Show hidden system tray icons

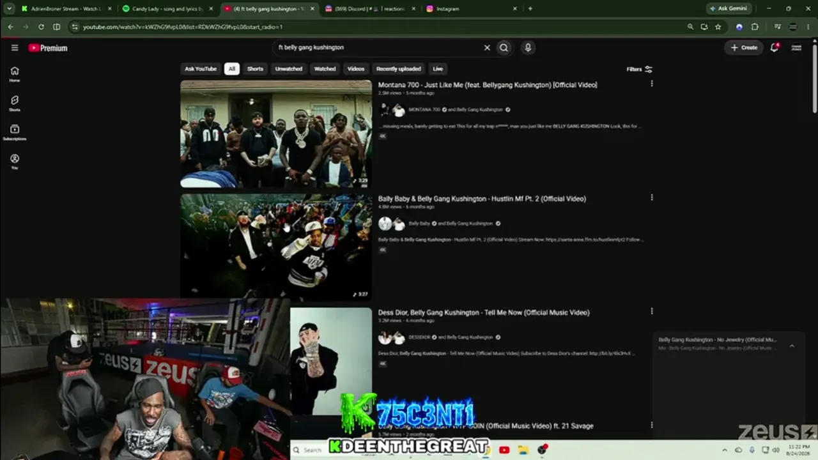click(725, 450)
